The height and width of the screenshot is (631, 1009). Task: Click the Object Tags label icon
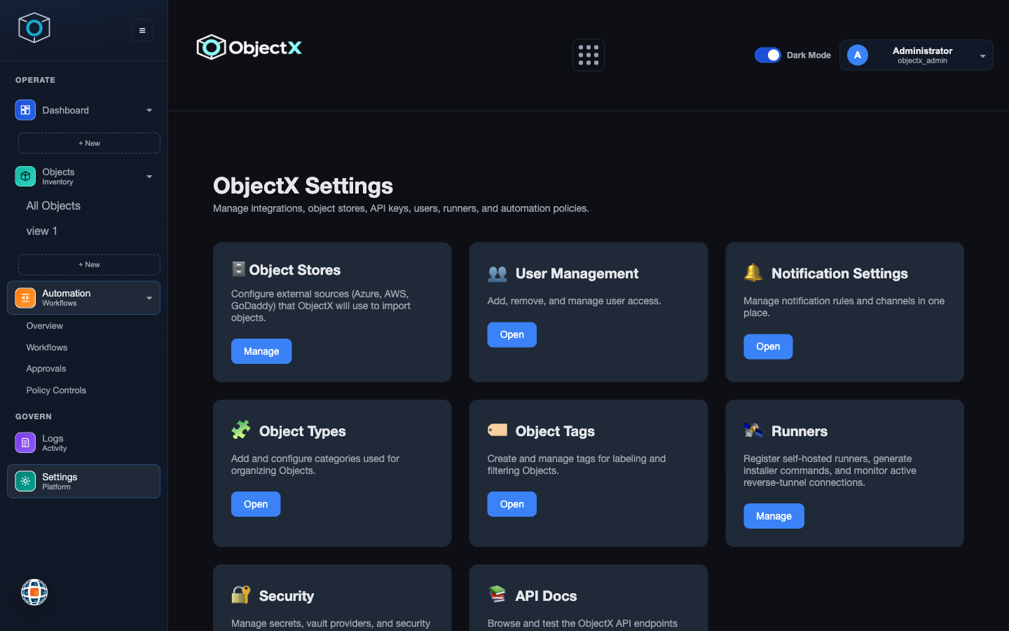497,430
